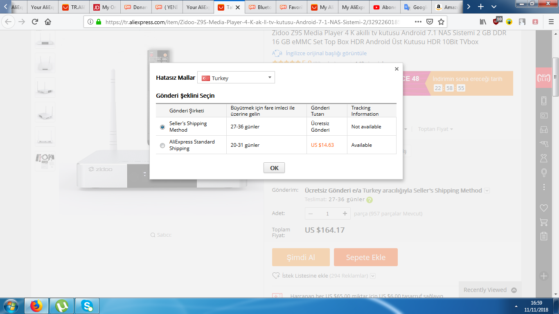This screenshot has height=314, width=559.
Task: Open tools drill sidebar category icon
Action: 544,144
